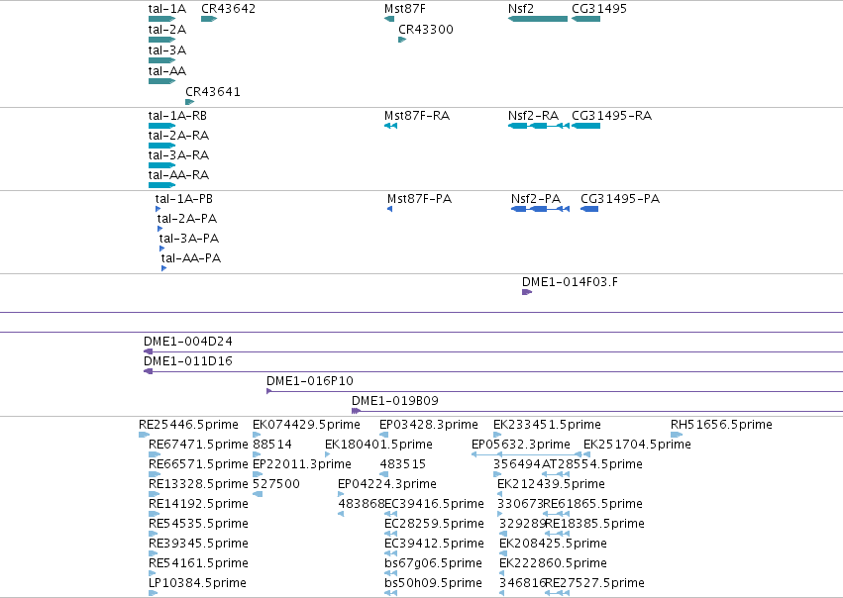Select protein tal-2A-PA
This screenshot has height=598, width=843.
(159, 229)
